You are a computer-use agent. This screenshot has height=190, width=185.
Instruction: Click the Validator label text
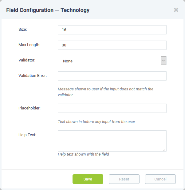click(x=27, y=60)
